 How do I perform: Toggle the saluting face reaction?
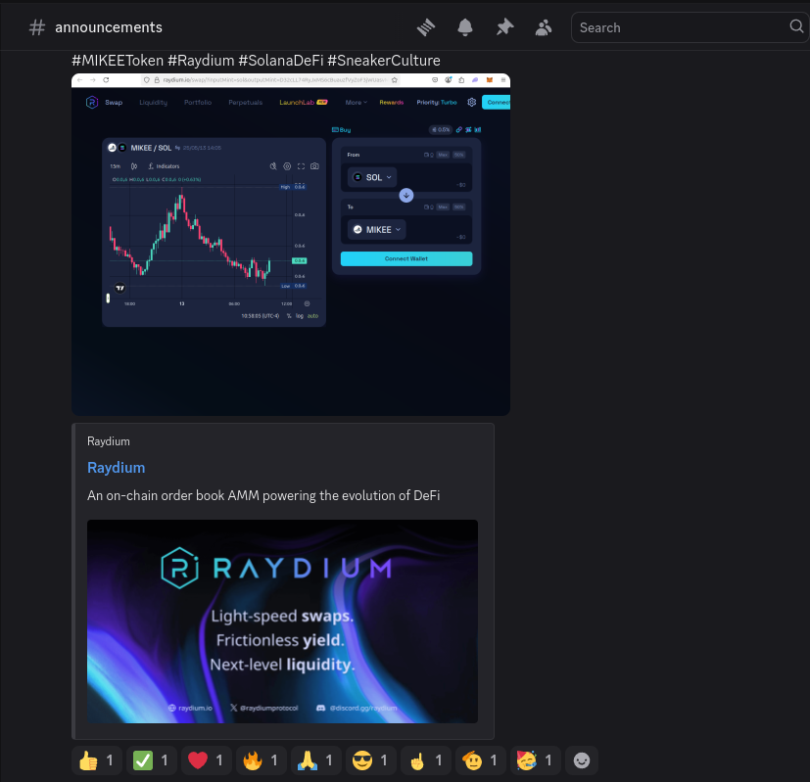(481, 760)
